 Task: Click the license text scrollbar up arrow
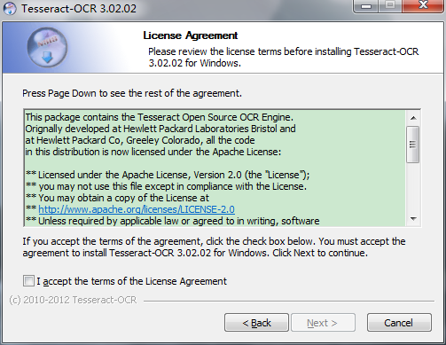tap(413, 118)
